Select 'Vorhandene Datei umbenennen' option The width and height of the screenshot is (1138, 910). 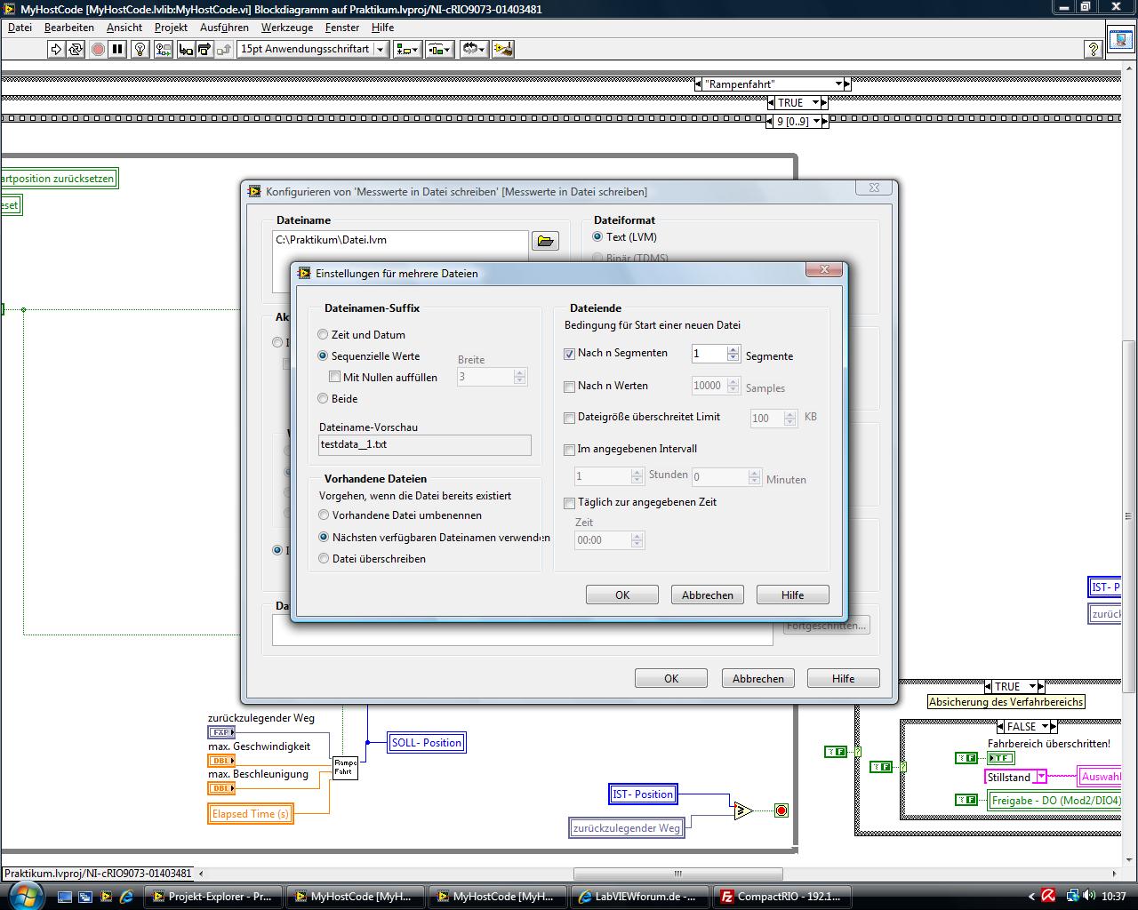(x=324, y=515)
